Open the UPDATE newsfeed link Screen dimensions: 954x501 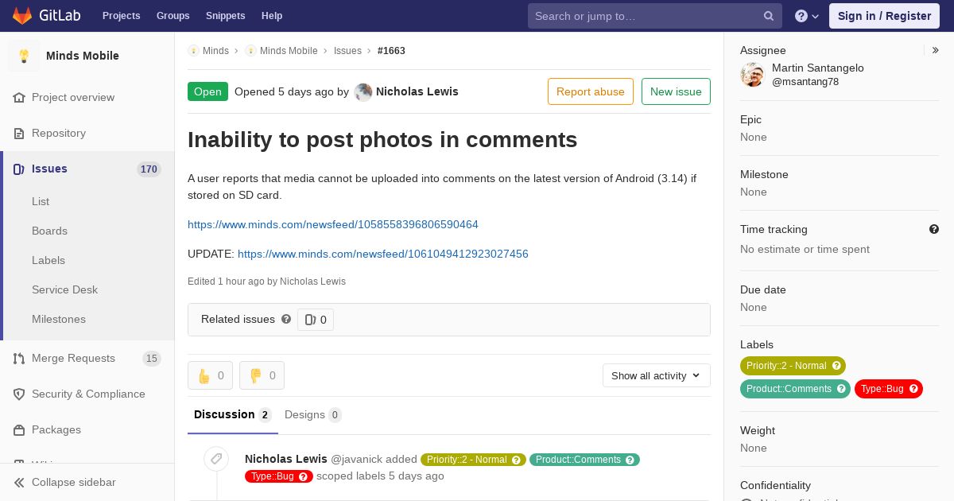(x=383, y=254)
